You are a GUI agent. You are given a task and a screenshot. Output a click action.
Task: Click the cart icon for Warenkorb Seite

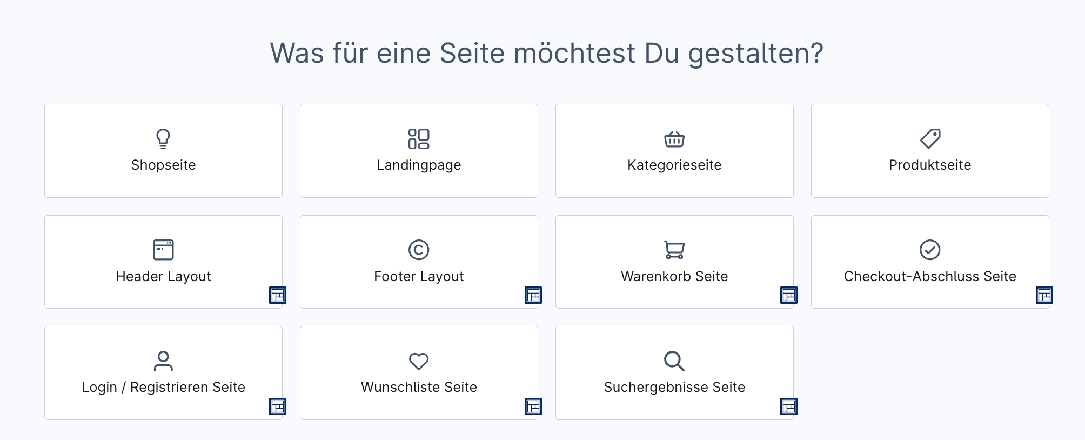point(674,250)
